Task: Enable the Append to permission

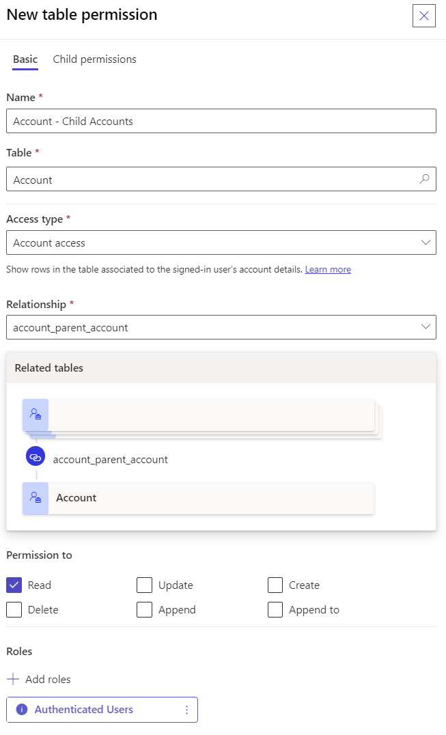Action: click(275, 609)
